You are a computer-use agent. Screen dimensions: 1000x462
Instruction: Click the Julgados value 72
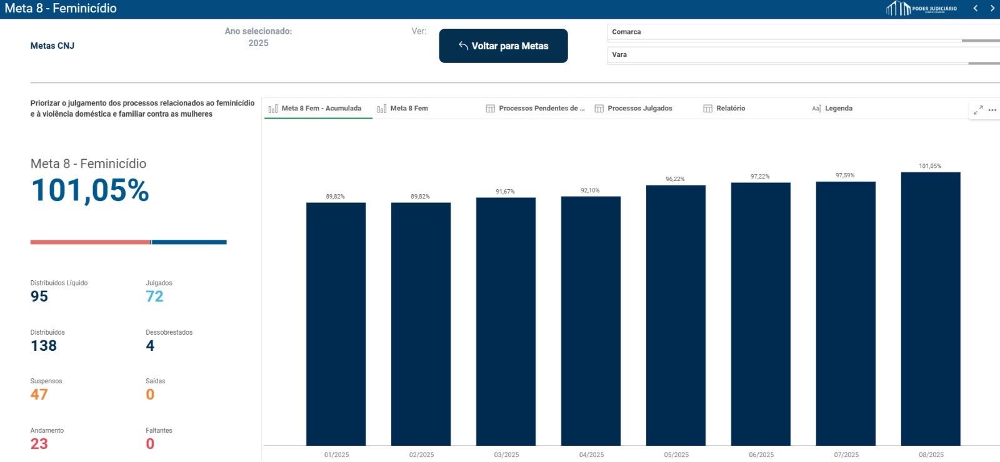(x=154, y=297)
